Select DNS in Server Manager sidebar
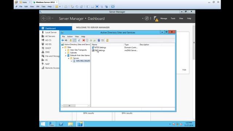This screenshot has height=131, width=233. (47, 52)
